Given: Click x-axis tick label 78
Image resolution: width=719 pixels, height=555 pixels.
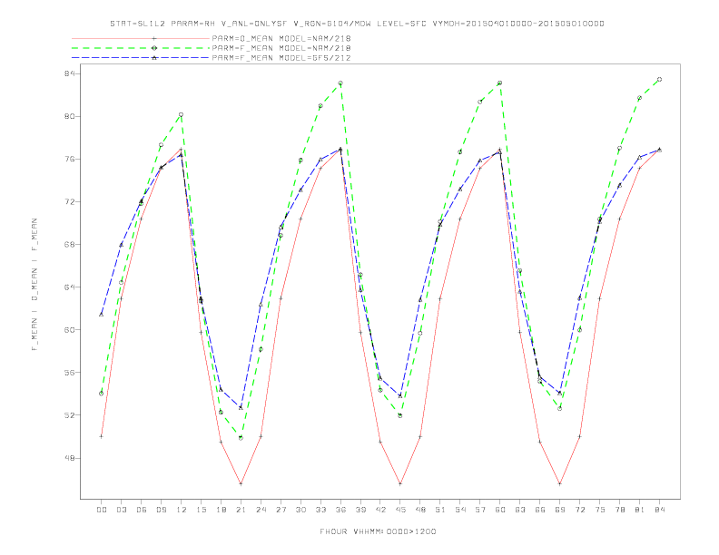Looking at the screenshot, I should pos(619,510).
